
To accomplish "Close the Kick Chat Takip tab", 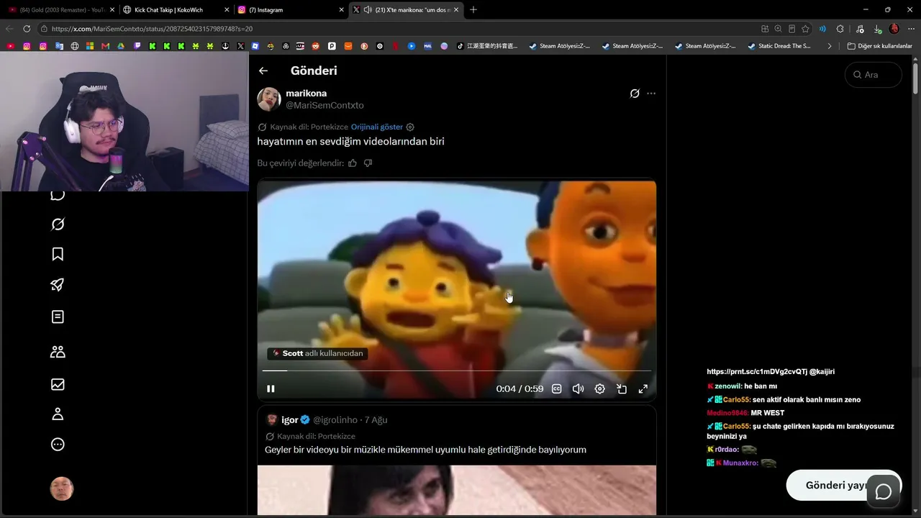I will coord(227,10).
